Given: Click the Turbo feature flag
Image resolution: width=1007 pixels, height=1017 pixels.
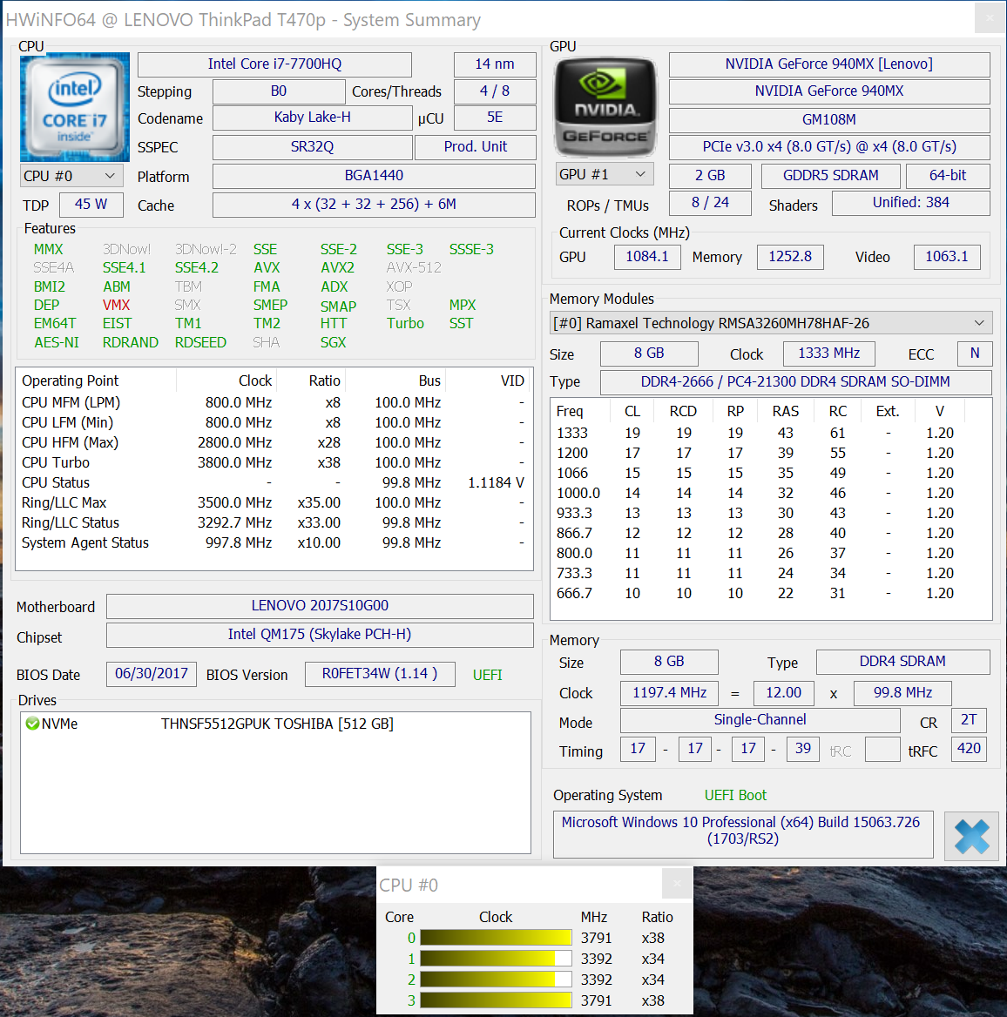Looking at the screenshot, I should pos(406,324).
